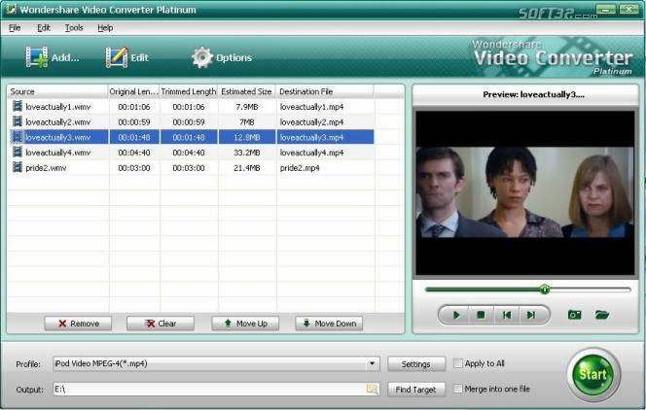Image resolution: width=646 pixels, height=410 pixels.
Task: Click the Add files toolbar icon
Action: coord(36,56)
